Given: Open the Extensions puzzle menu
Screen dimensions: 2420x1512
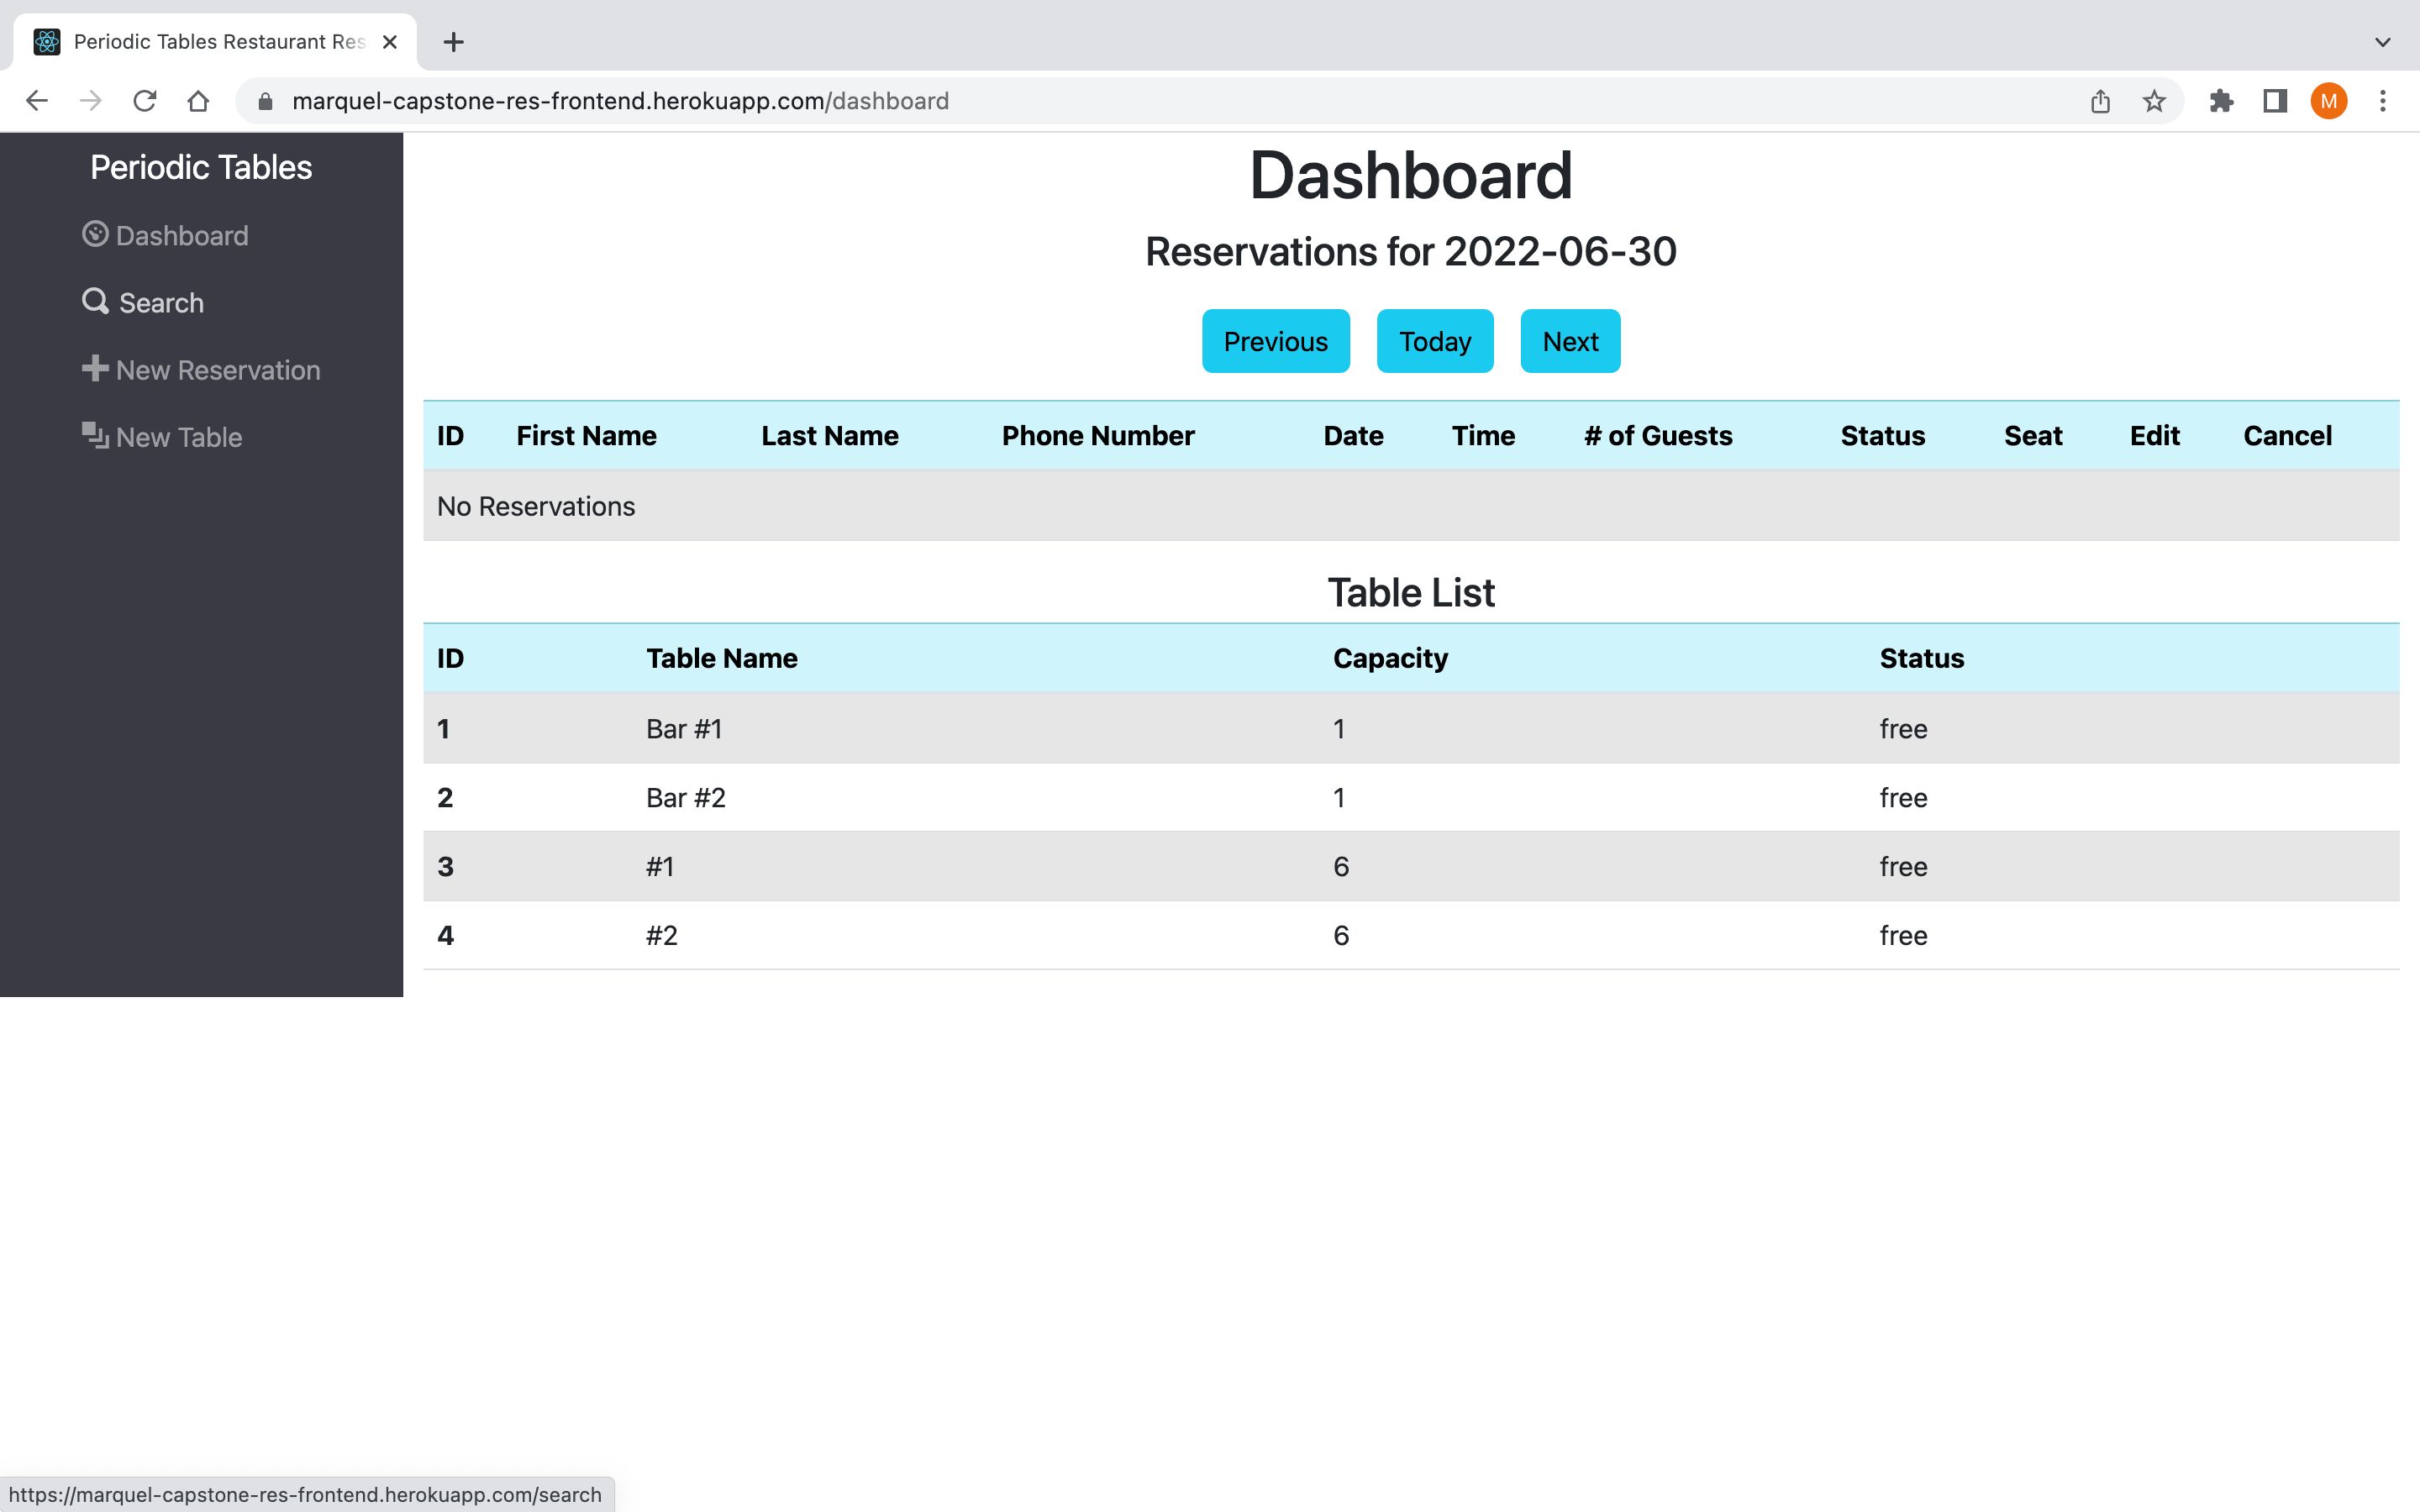Looking at the screenshot, I should pyautogui.click(x=2221, y=101).
